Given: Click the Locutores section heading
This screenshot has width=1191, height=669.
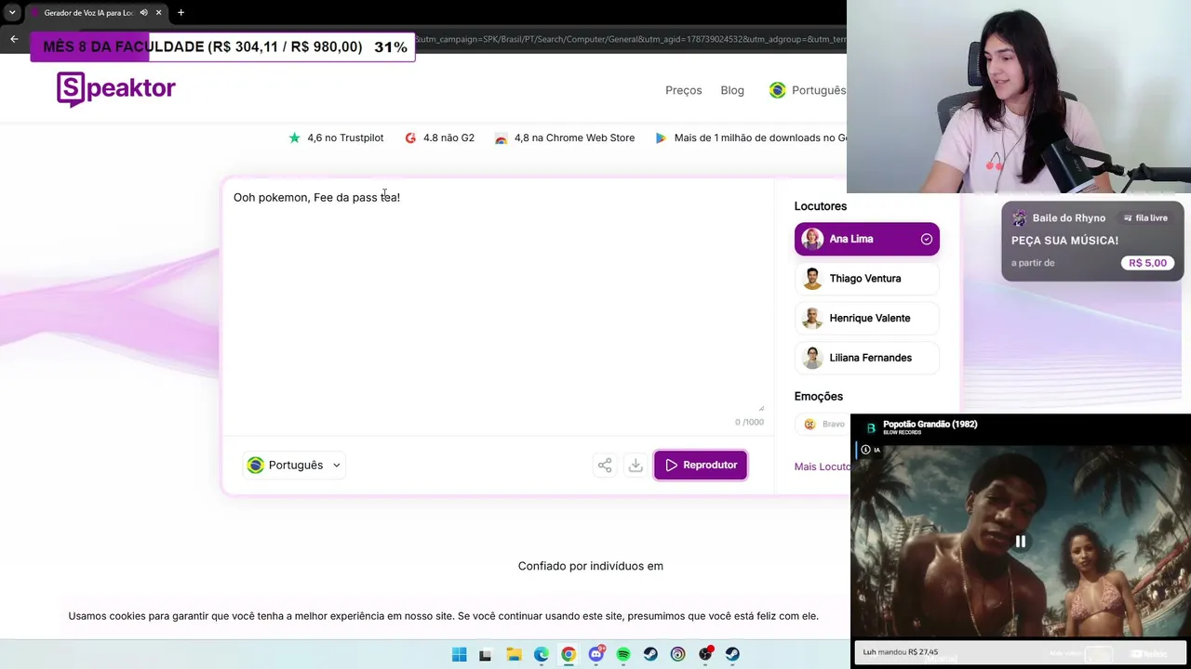Looking at the screenshot, I should (821, 206).
